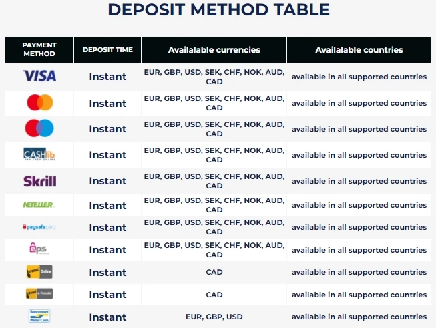Click the Visa logo

pyautogui.click(x=39, y=76)
